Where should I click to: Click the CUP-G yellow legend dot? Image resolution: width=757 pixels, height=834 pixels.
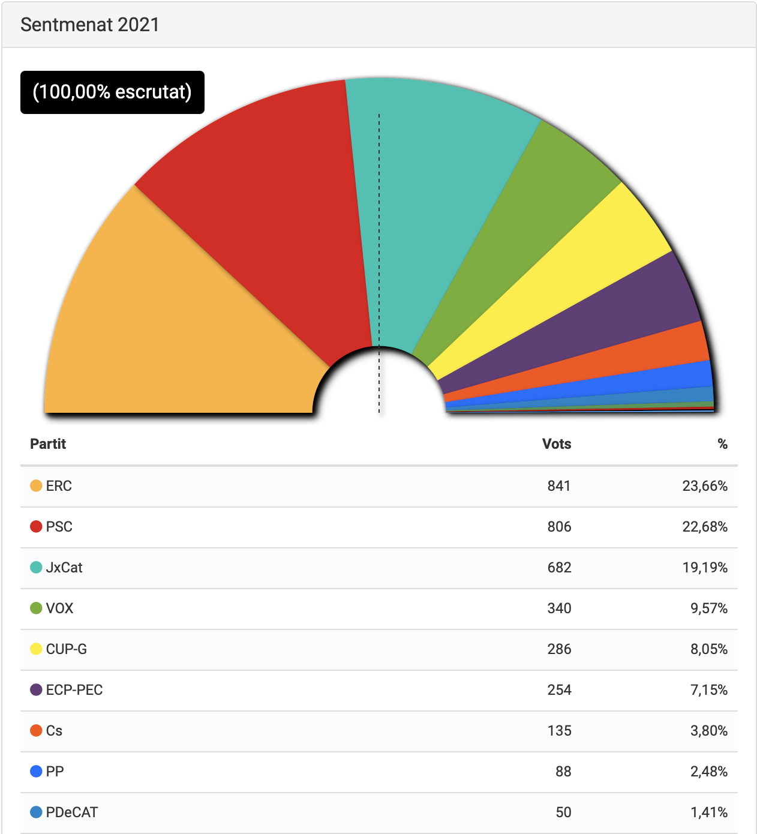point(36,649)
